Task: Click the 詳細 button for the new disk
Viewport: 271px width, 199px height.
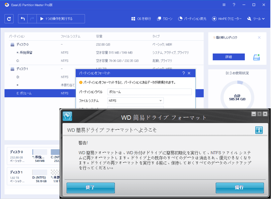Action: (x=229, y=57)
